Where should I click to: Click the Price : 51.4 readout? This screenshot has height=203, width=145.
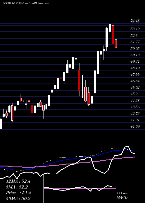(18, 193)
